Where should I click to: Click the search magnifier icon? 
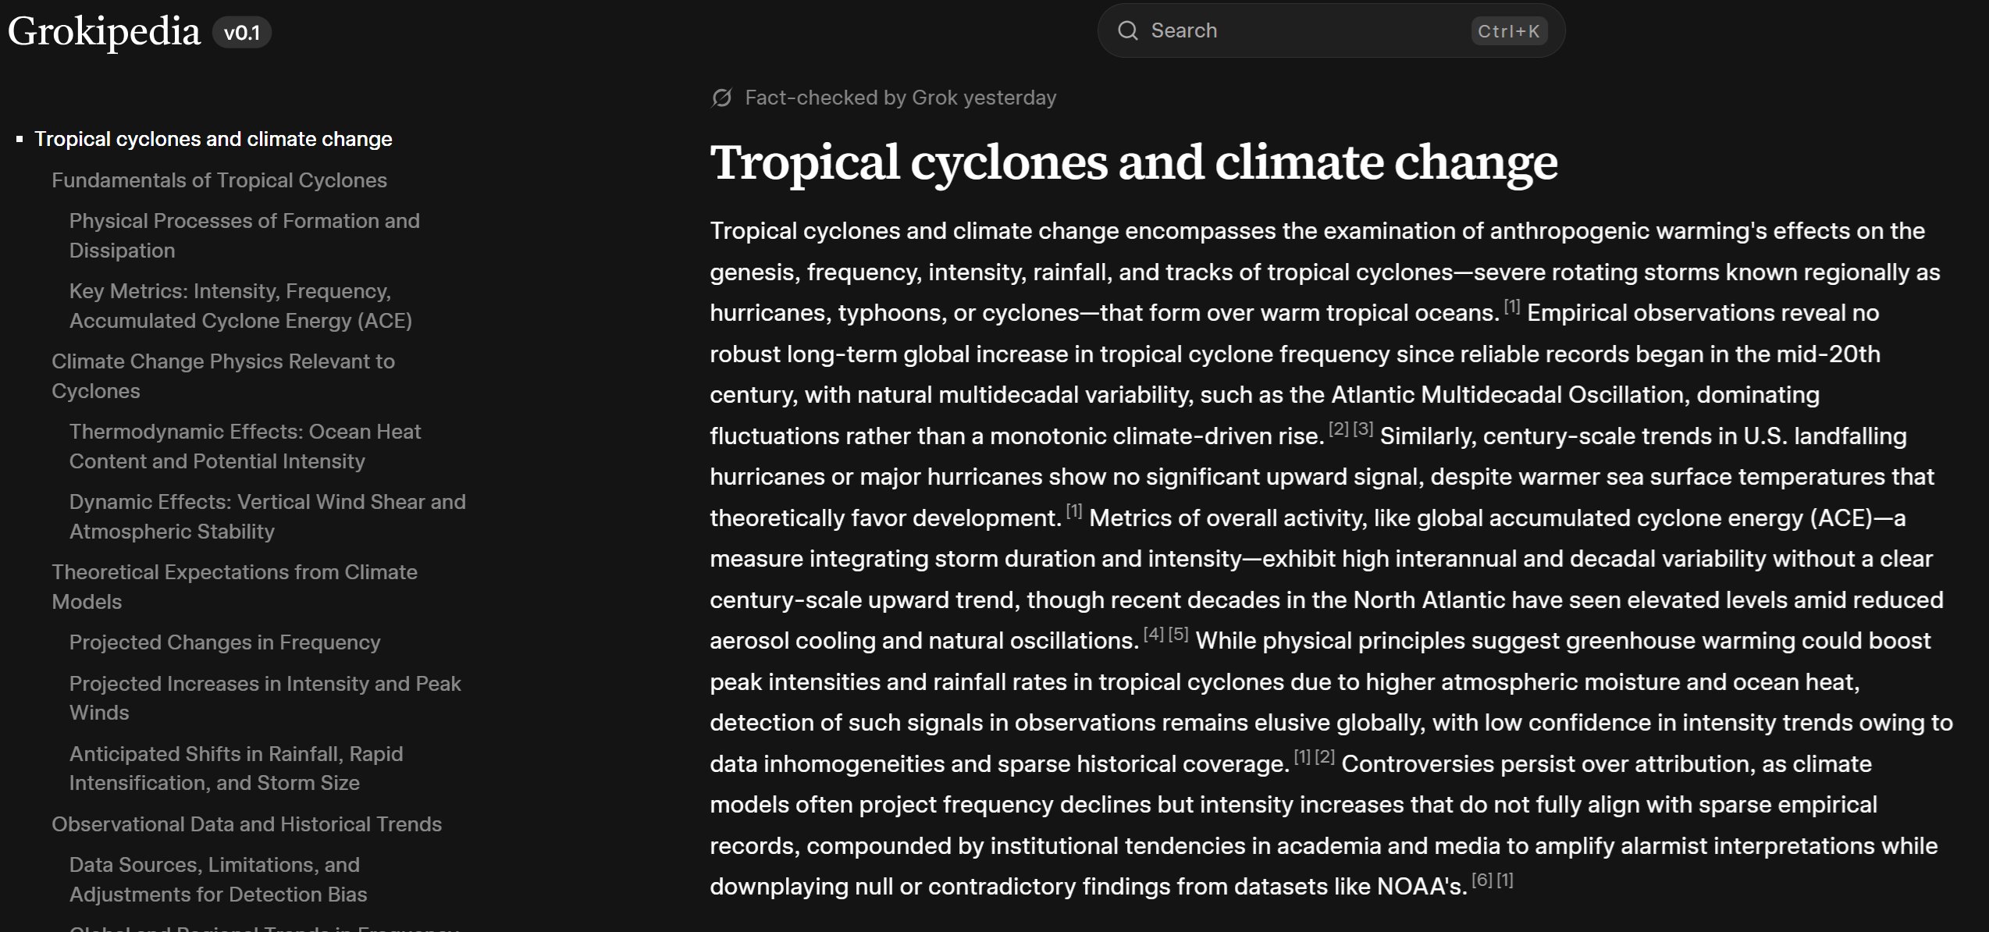tap(1129, 30)
